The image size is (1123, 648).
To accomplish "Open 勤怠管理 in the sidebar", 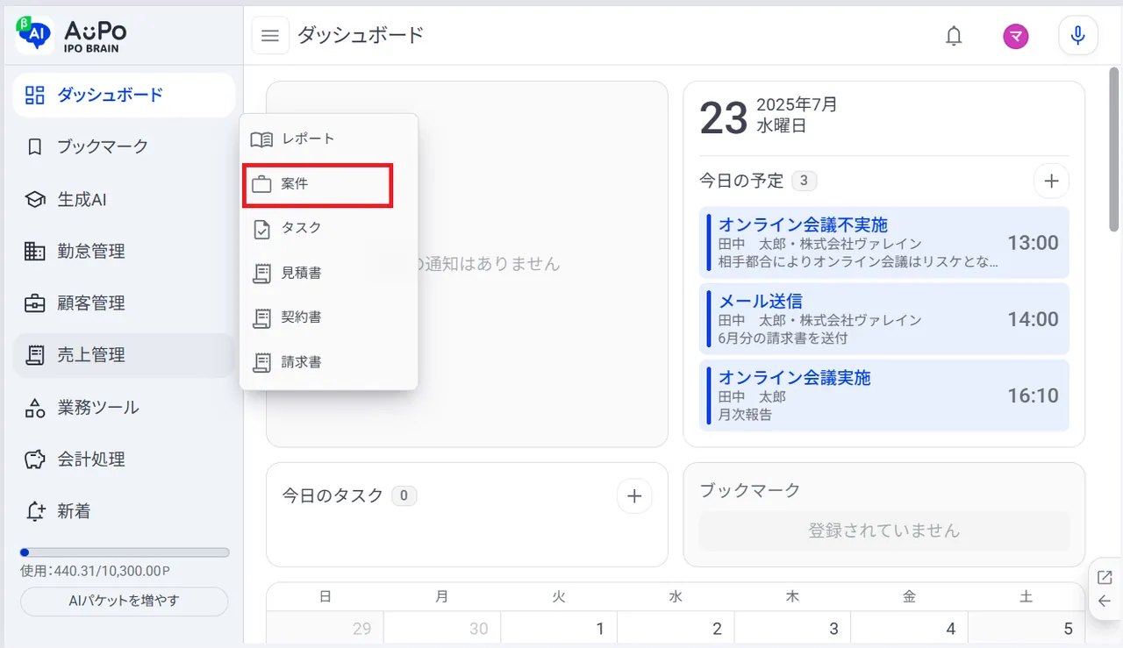I will pos(124,251).
